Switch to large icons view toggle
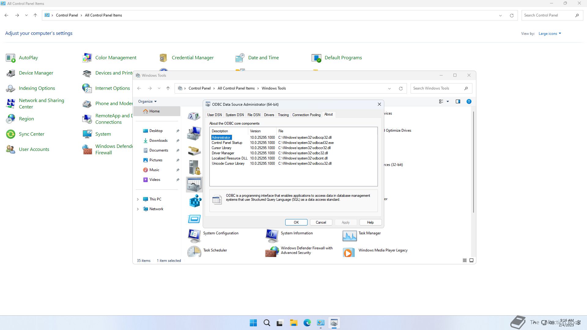Image resolution: width=587 pixels, height=330 pixels. pyautogui.click(x=471, y=261)
